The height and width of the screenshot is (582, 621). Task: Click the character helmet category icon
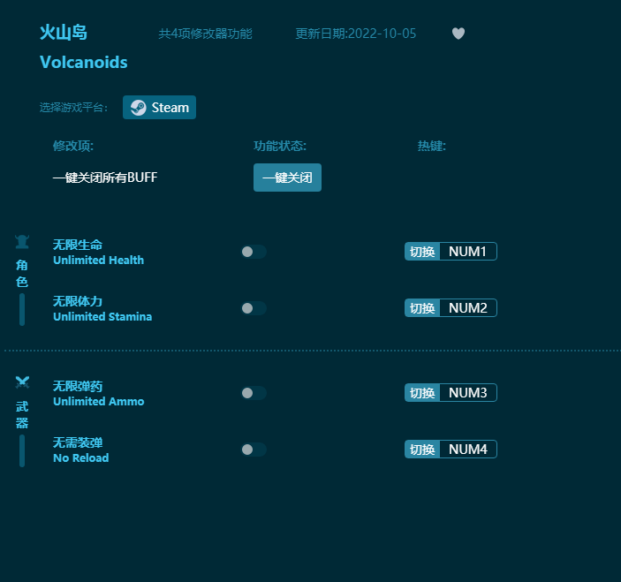(x=22, y=242)
